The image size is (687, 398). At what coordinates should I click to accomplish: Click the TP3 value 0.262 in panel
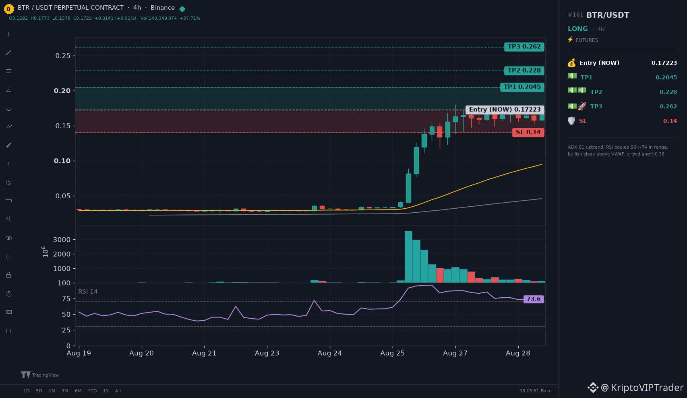tap(668, 106)
